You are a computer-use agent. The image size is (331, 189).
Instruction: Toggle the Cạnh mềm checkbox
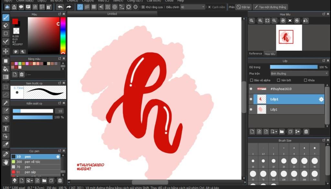pyautogui.click(x=209, y=7)
